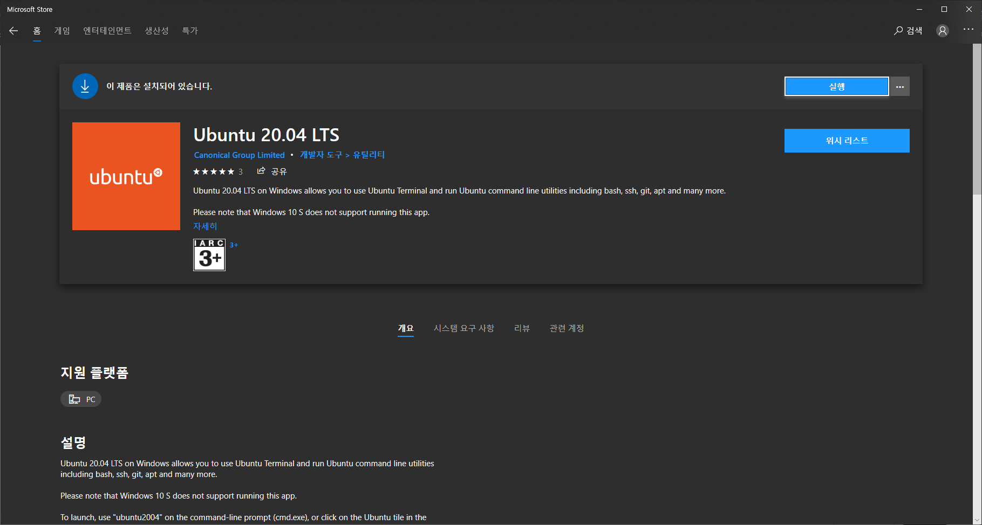Open more options next to 실행

[x=900, y=86]
